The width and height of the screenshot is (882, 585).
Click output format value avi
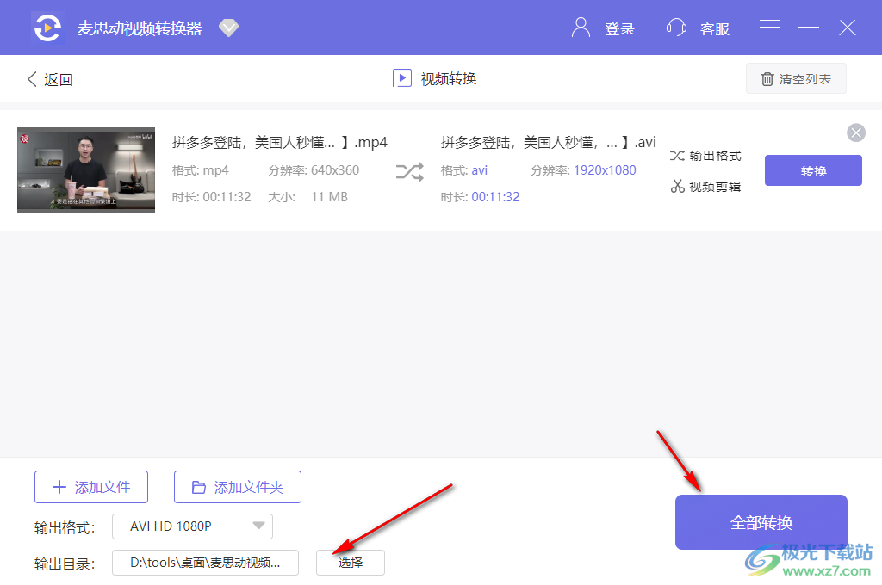[479, 170]
